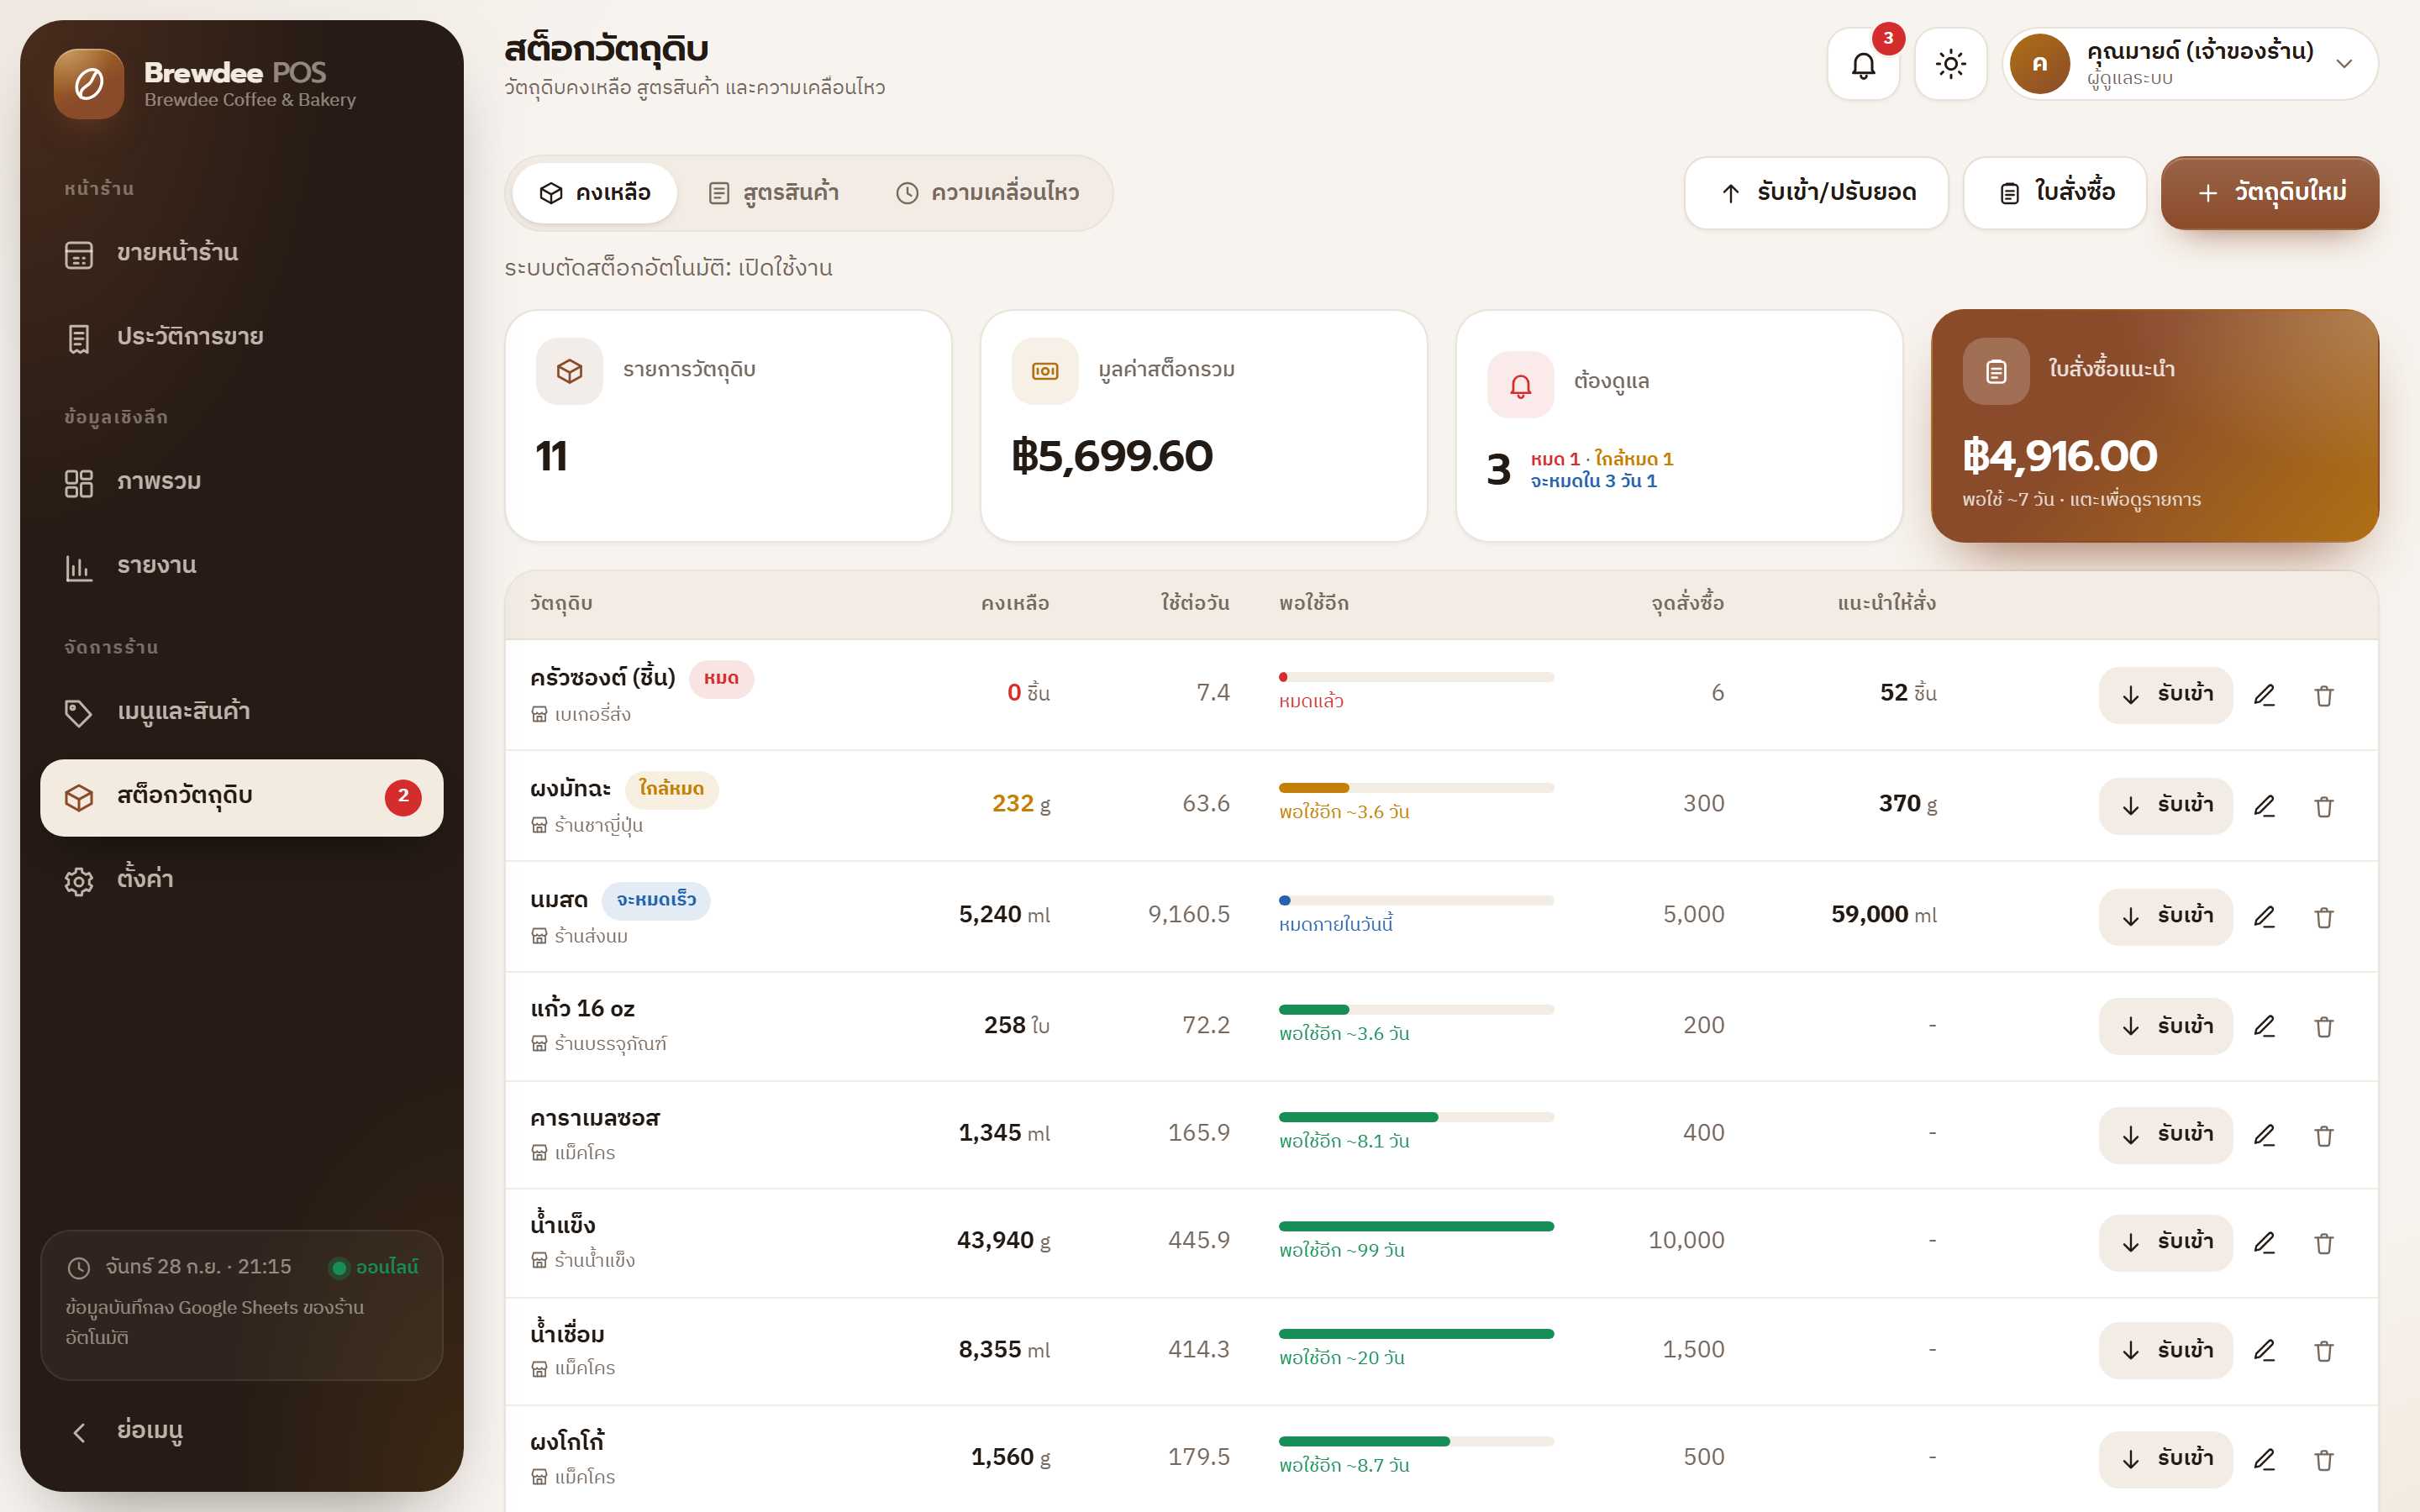Image resolution: width=2420 pixels, height=1512 pixels.
Task: Open the notifications bell
Action: point(1862,65)
